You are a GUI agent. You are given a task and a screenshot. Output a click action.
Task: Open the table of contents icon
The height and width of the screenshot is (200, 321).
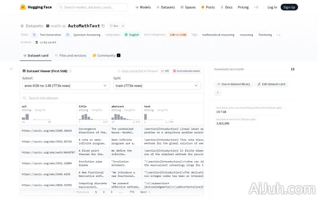12,69
